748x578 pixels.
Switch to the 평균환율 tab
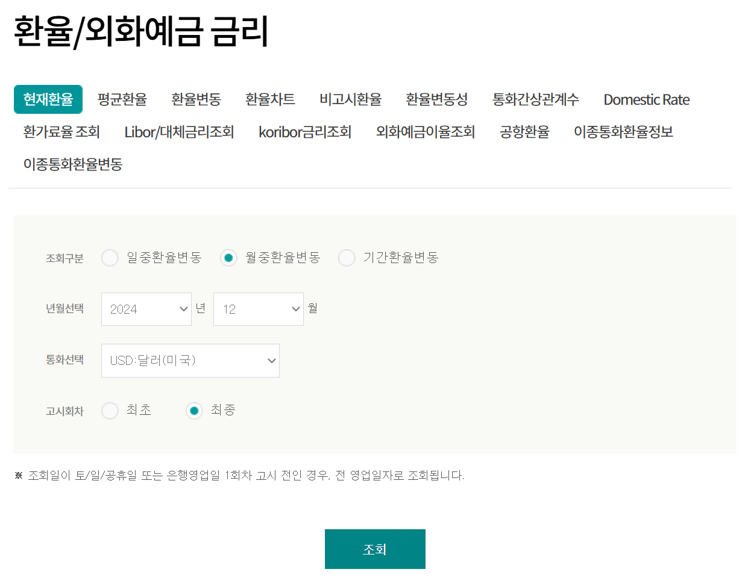pyautogui.click(x=122, y=99)
